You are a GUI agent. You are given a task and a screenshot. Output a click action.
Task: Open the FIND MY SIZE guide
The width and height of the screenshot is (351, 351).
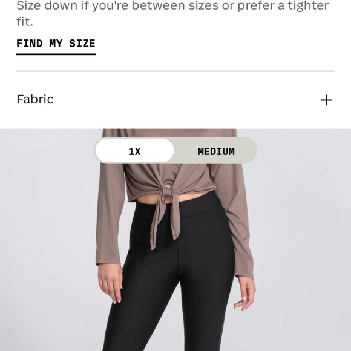(x=56, y=44)
